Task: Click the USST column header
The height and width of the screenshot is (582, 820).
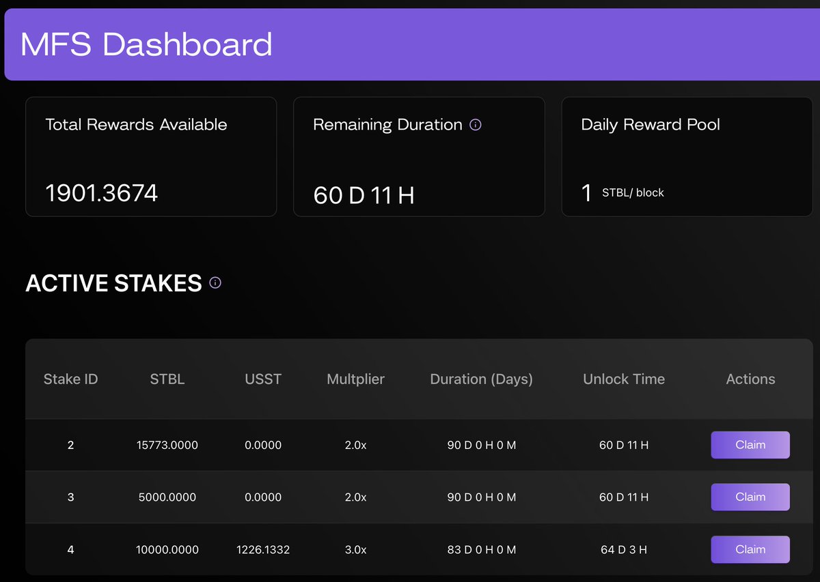Action: 263,379
